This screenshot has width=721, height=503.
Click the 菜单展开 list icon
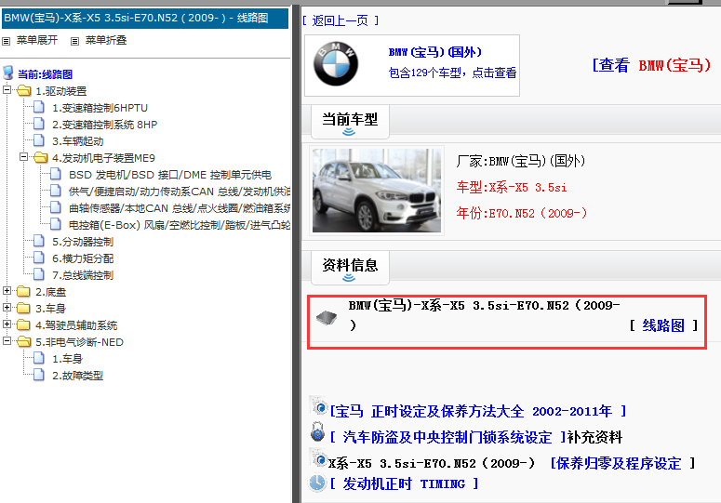pos(6,41)
